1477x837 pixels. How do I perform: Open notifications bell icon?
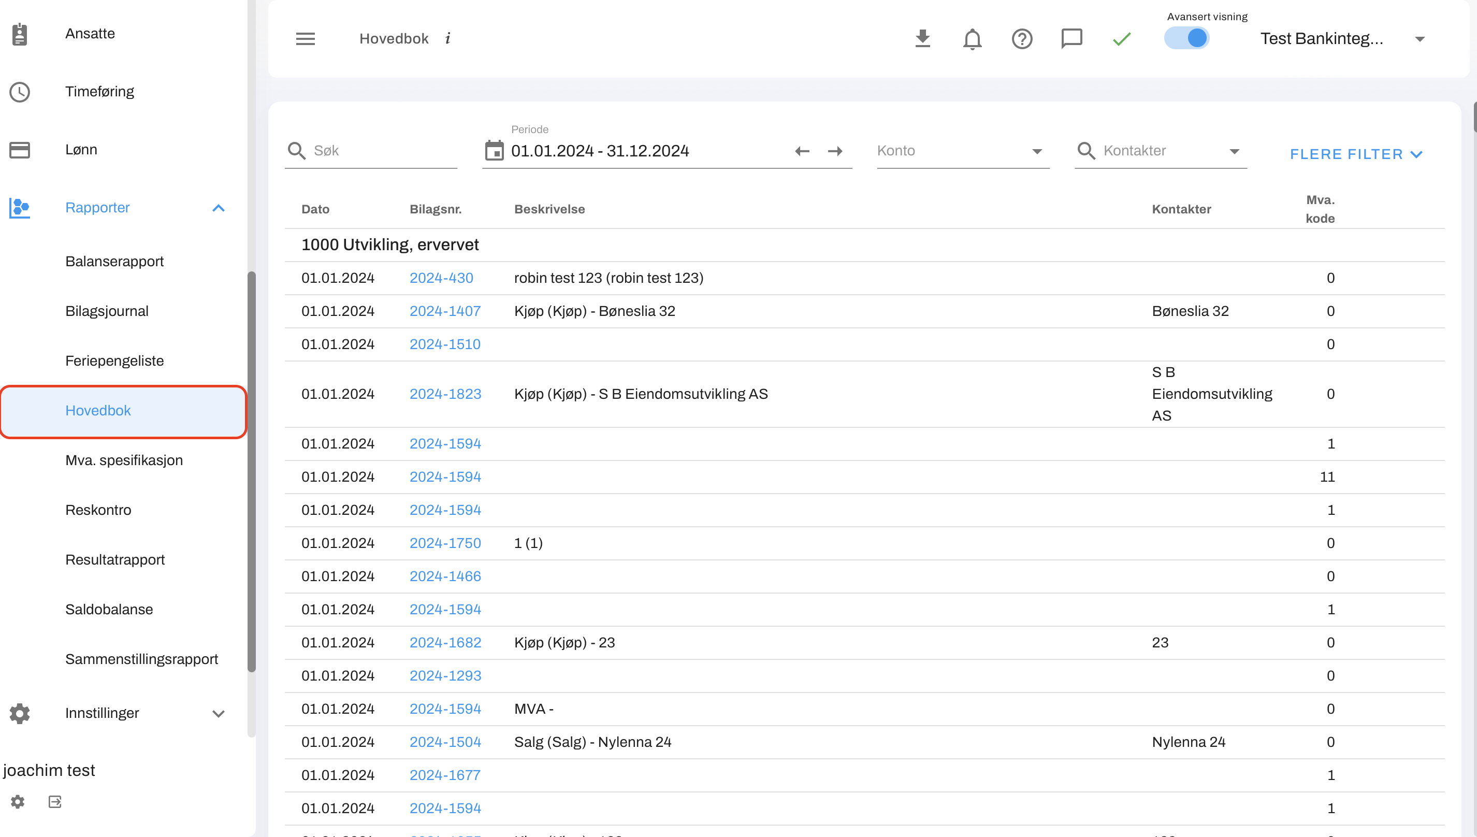pos(972,38)
